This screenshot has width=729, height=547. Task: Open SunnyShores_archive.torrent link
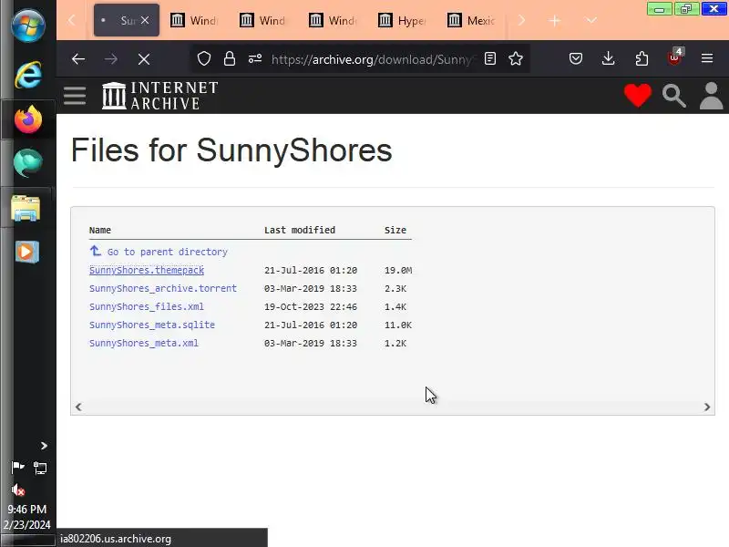coord(163,288)
